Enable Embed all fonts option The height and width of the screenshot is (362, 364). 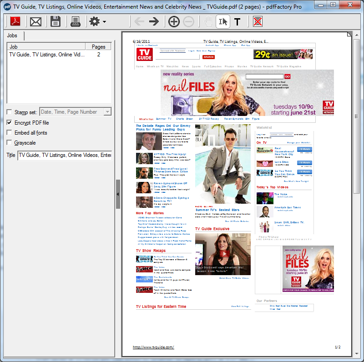click(9, 132)
